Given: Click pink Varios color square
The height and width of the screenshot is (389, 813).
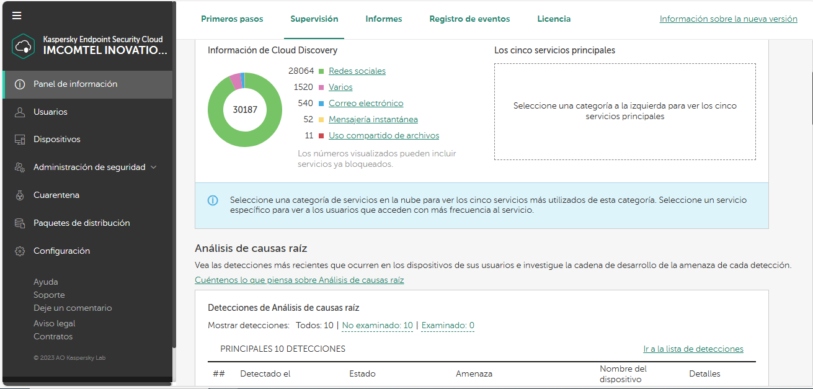Looking at the screenshot, I should coord(321,87).
